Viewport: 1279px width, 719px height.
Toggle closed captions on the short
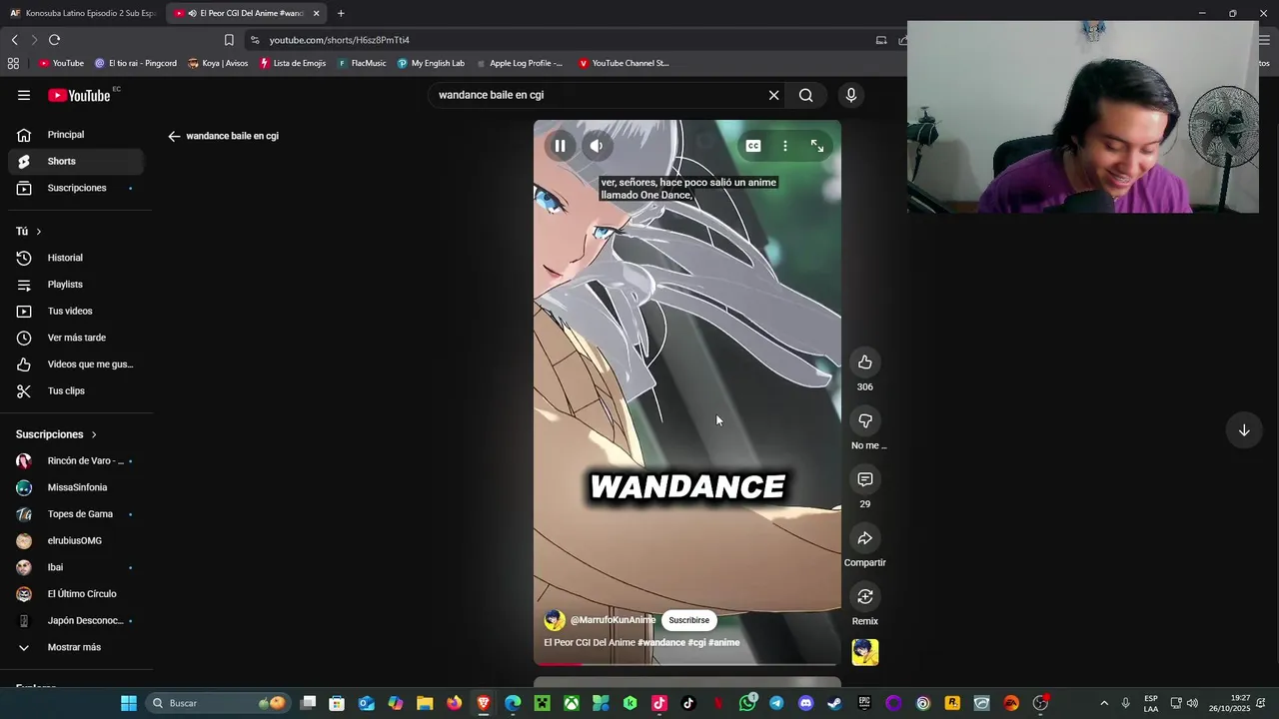click(753, 146)
